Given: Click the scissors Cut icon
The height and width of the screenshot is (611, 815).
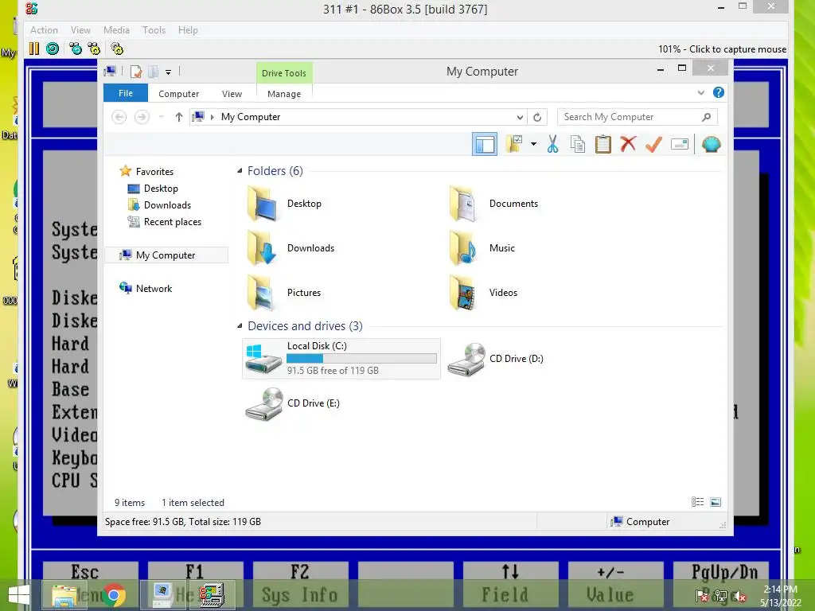Looking at the screenshot, I should click(x=552, y=144).
